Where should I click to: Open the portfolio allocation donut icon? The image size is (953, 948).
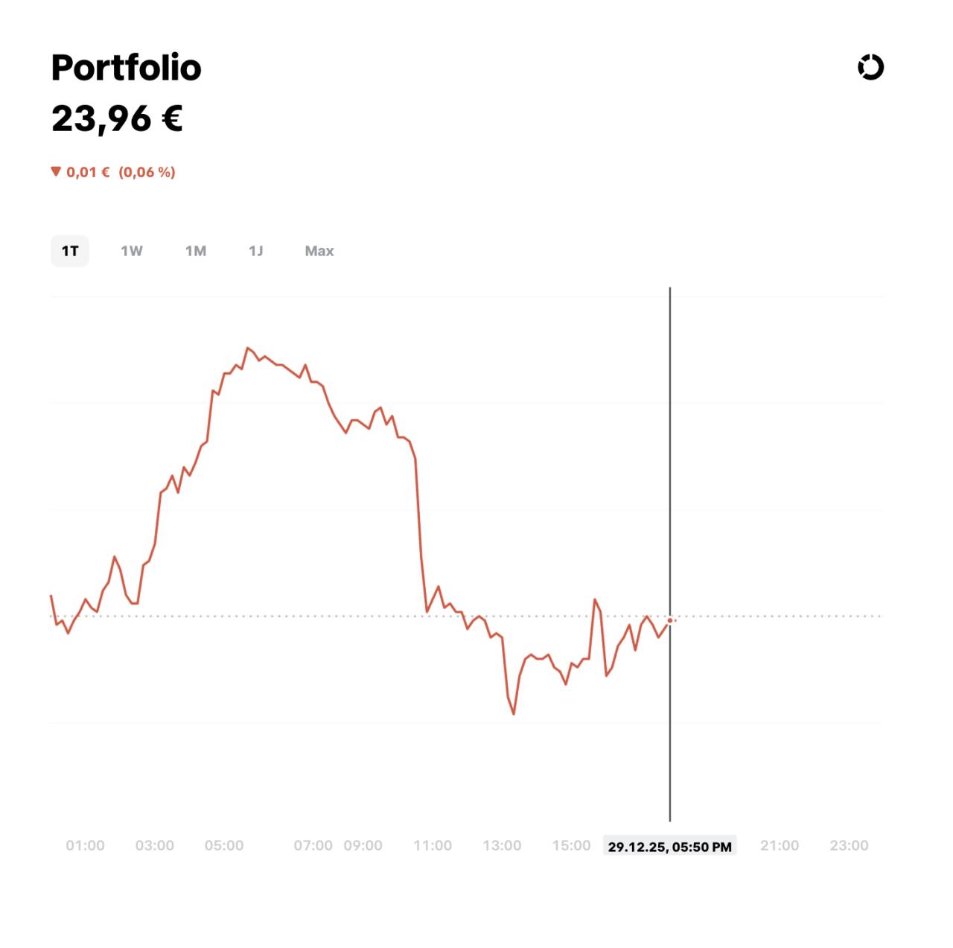pos(870,67)
